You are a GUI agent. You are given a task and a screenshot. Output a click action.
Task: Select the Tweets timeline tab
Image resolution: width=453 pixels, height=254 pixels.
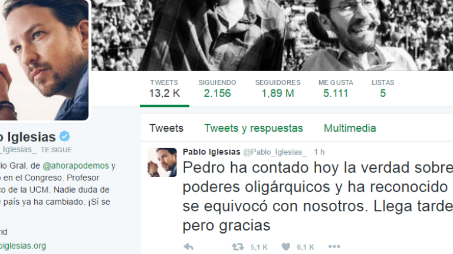(166, 128)
